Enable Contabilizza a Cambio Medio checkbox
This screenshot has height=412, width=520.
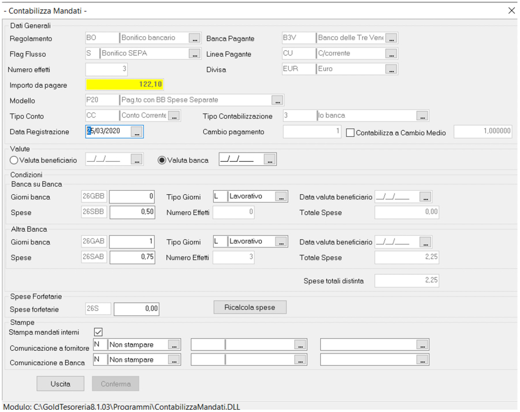coord(350,132)
